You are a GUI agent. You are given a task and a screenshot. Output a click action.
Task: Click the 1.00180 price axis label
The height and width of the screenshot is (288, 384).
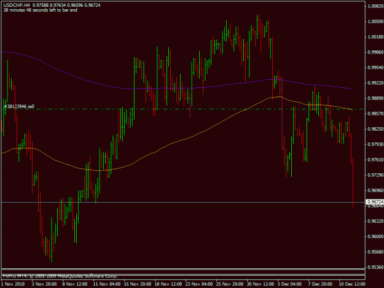click(375, 37)
